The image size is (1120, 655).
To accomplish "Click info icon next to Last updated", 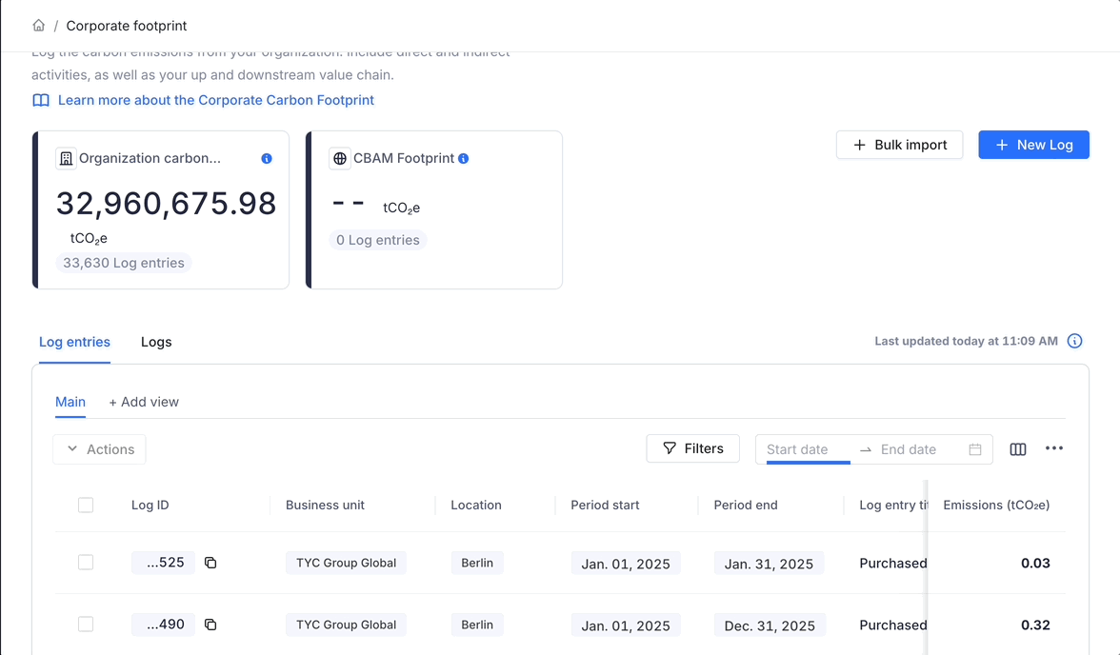I will tap(1074, 341).
